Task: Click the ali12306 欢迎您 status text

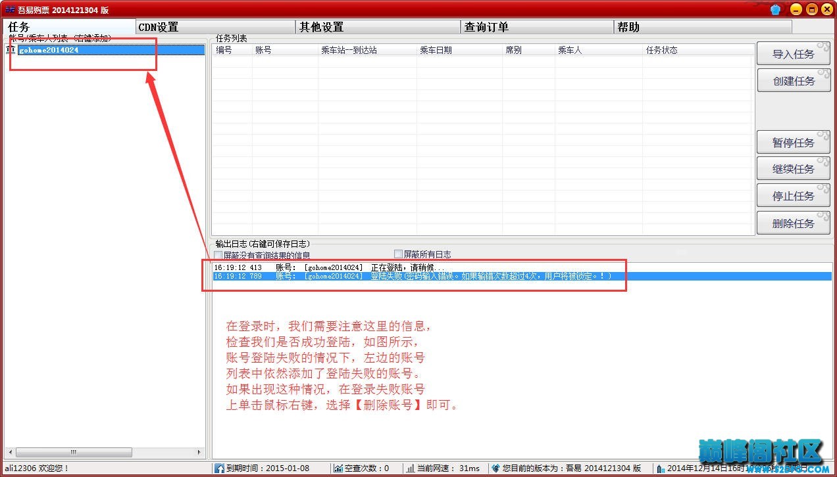Action: point(37,468)
